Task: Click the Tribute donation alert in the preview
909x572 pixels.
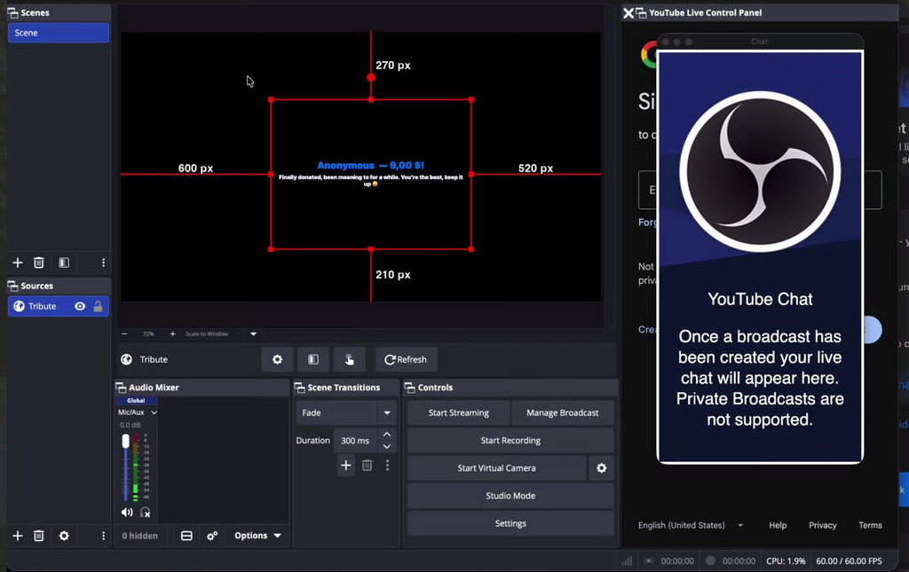Action: (x=371, y=174)
